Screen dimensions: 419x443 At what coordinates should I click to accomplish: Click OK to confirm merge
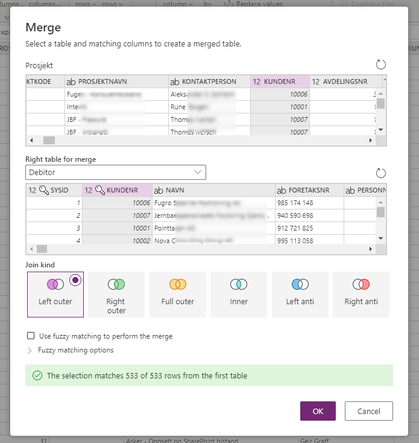point(318,411)
